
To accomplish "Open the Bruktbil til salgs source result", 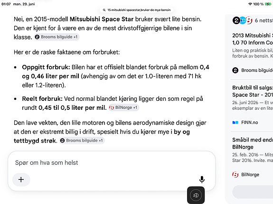I will [x=253, y=91].
